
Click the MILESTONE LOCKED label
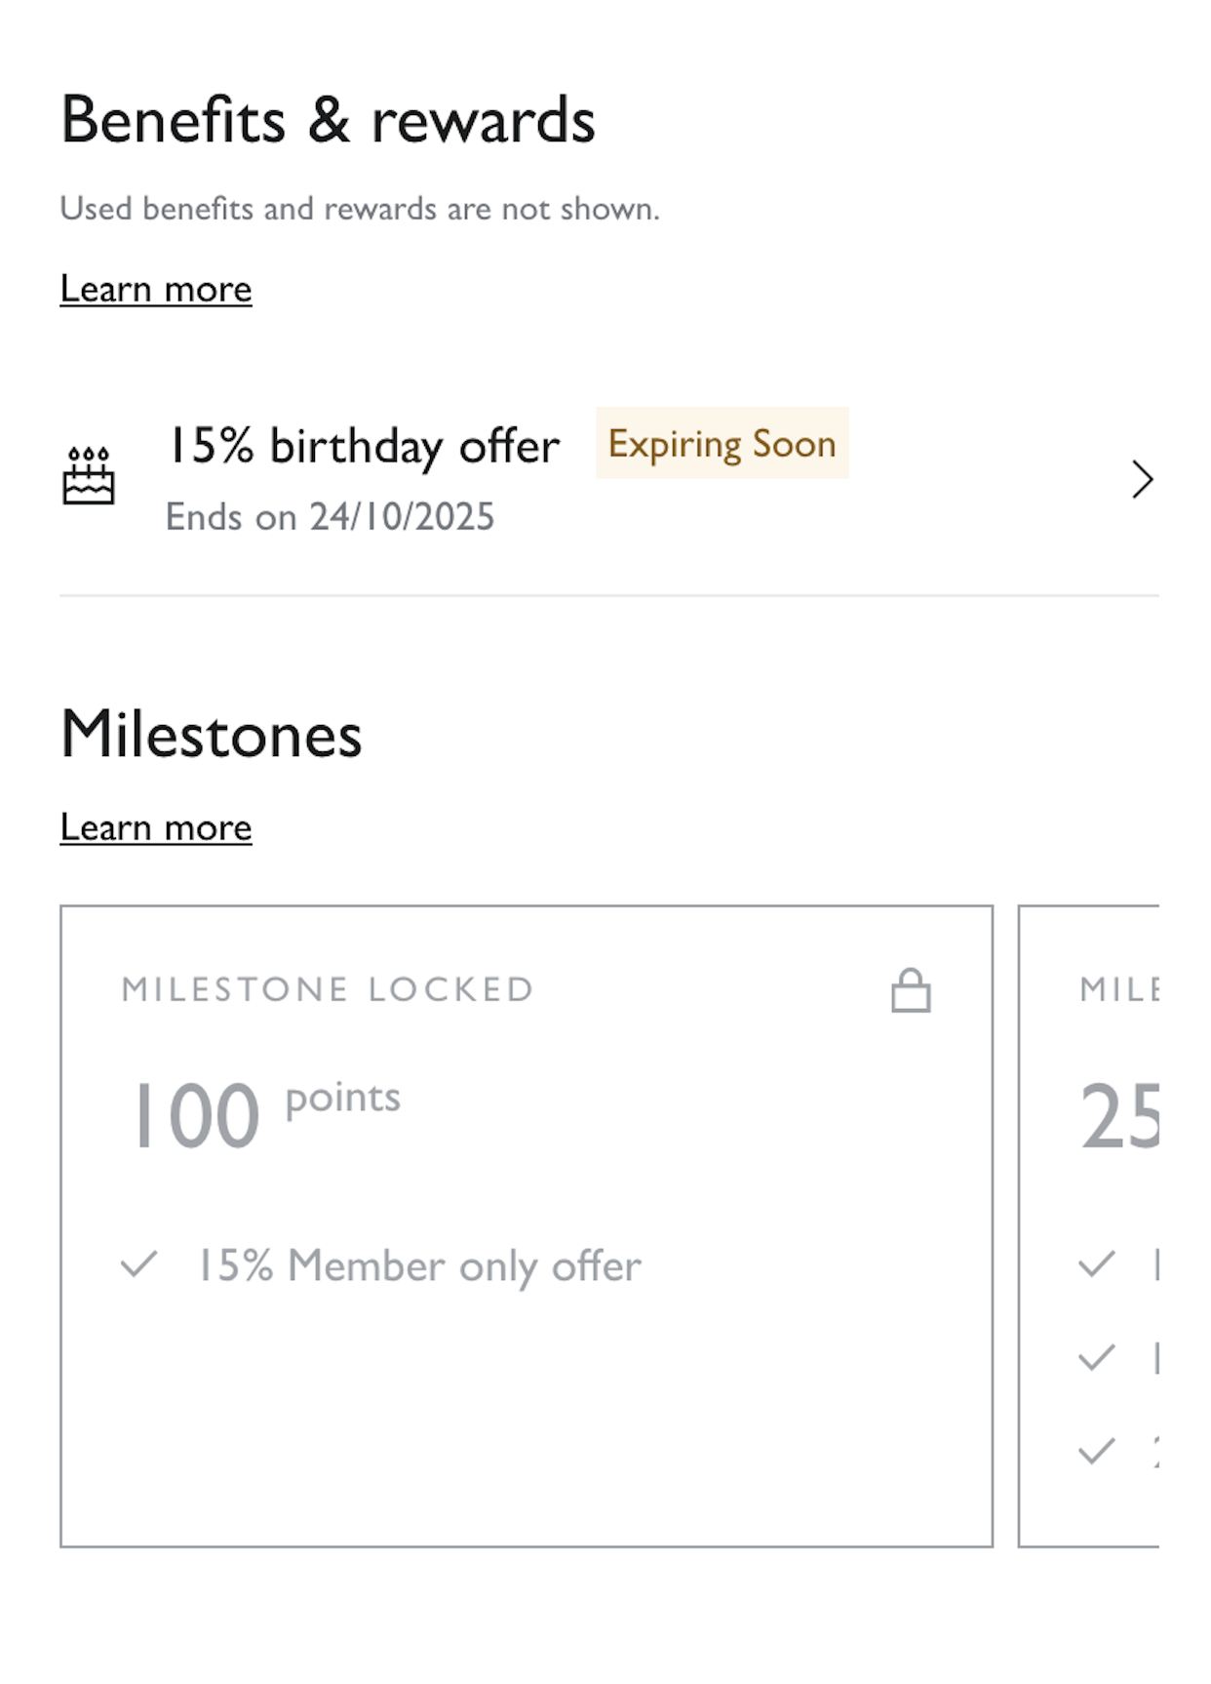pos(328,989)
